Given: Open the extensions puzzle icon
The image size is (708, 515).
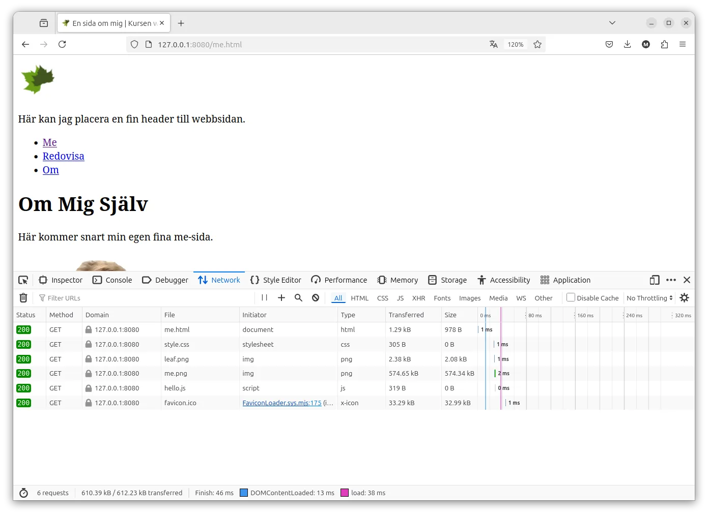Looking at the screenshot, I should (664, 44).
